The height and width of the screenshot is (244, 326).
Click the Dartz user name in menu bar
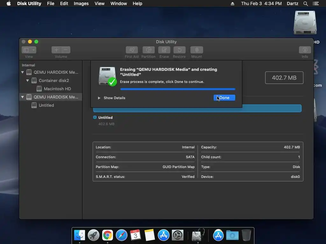292,3
